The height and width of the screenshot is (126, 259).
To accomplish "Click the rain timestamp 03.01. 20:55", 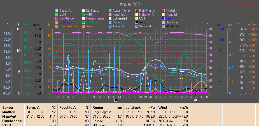I will tap(101, 117).
